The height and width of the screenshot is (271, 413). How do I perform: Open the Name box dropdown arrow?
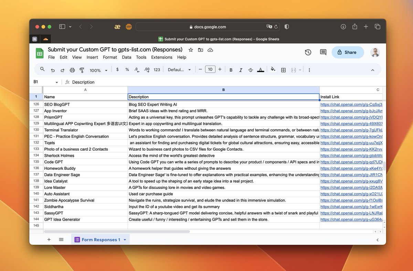click(57, 82)
